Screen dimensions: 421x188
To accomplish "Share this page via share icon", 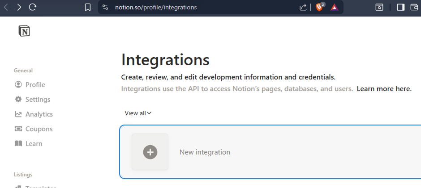I will (303, 7).
